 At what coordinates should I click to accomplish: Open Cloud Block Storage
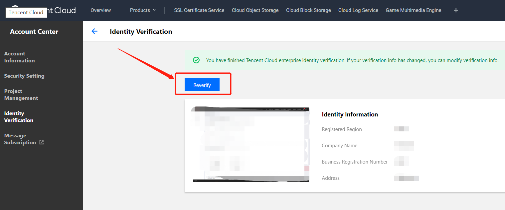[x=308, y=10]
